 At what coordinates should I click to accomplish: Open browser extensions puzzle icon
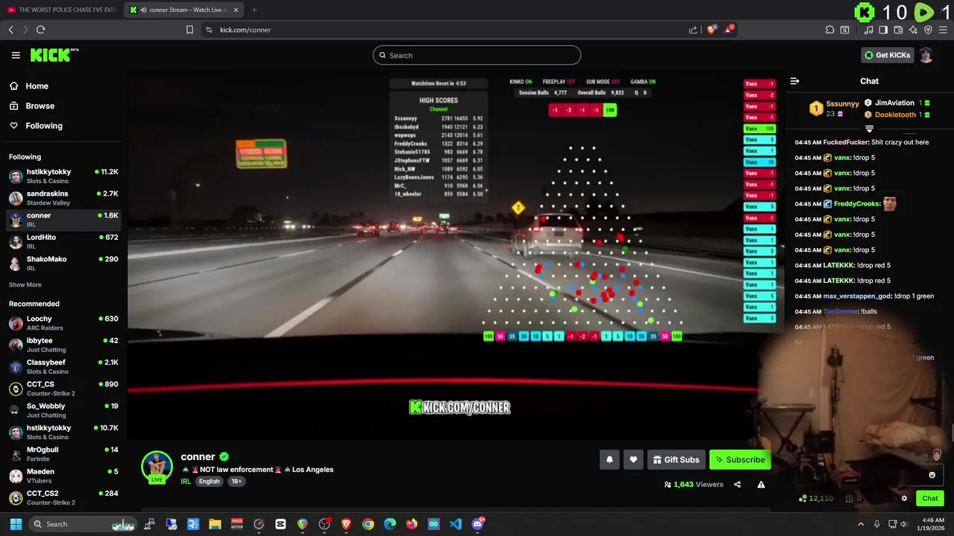pyautogui.click(x=830, y=30)
